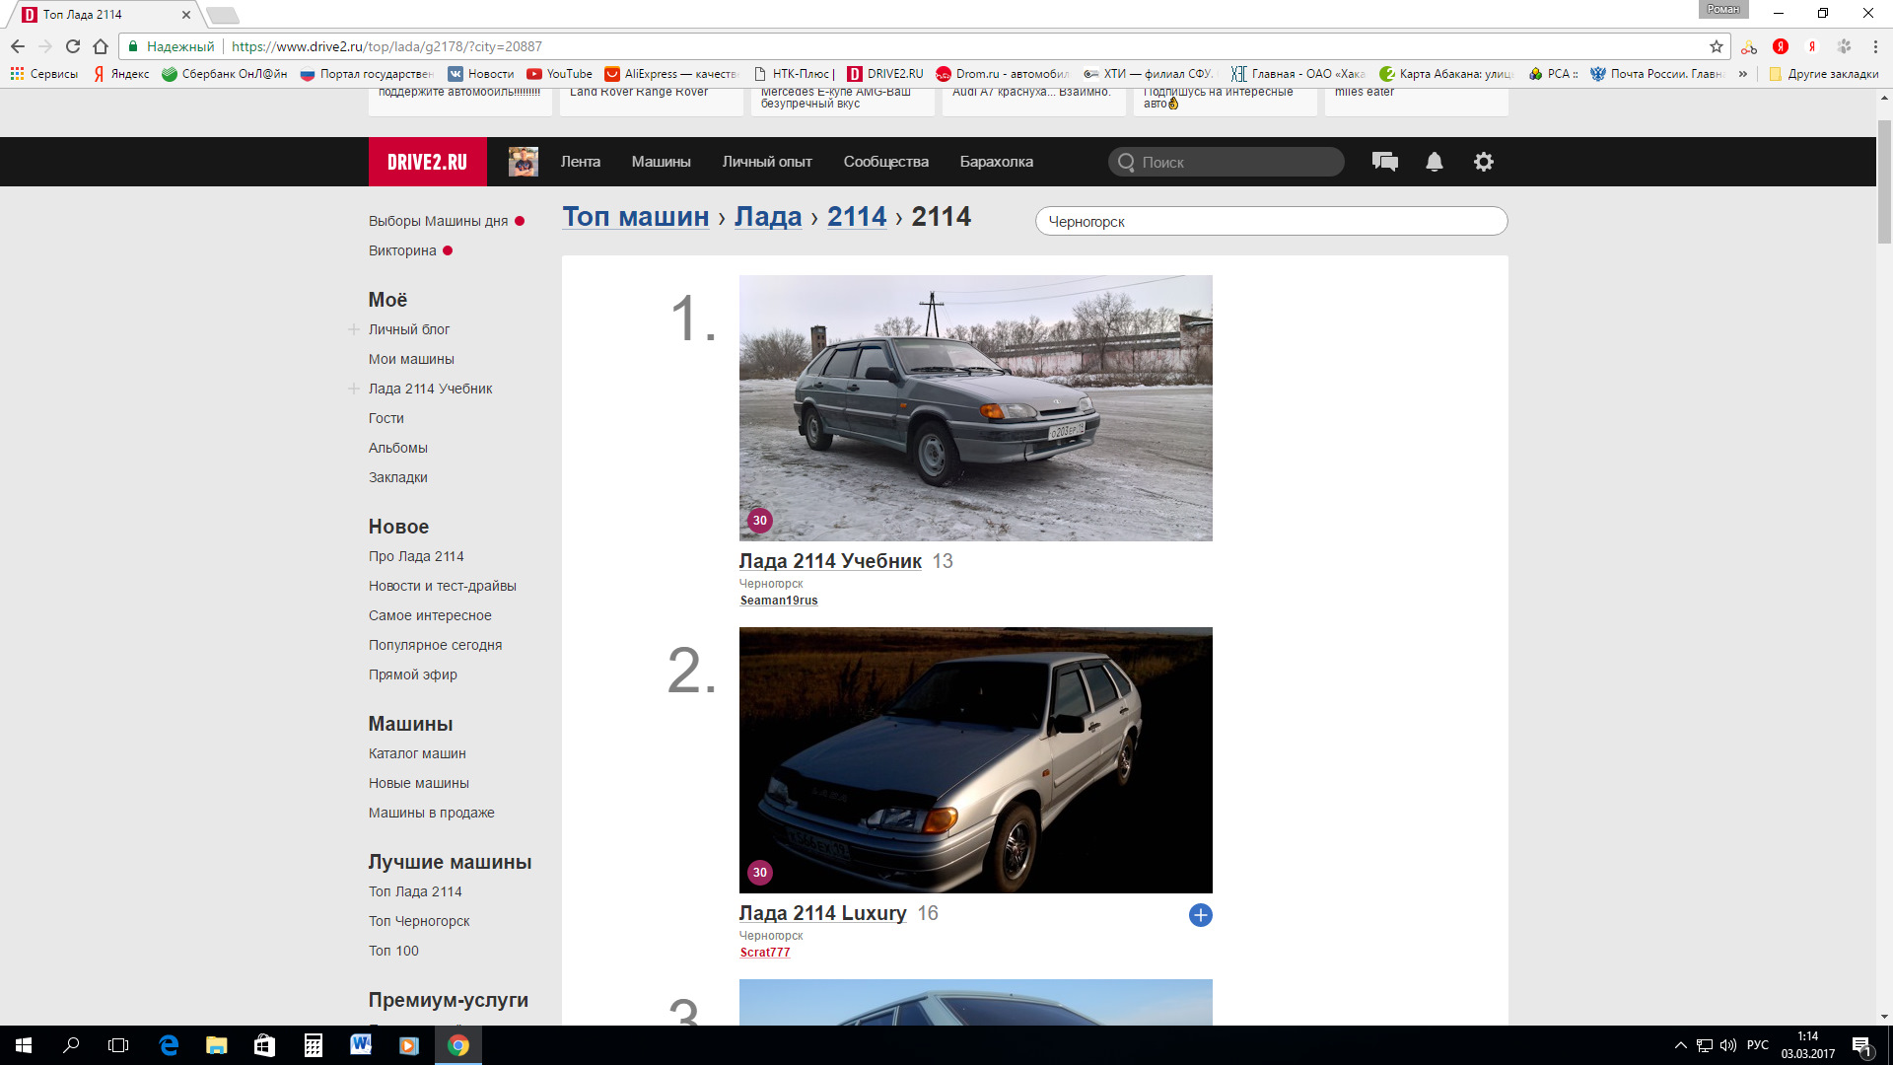The image size is (1893, 1065).
Task: Open File Explorer from the taskbar
Action: click(217, 1045)
